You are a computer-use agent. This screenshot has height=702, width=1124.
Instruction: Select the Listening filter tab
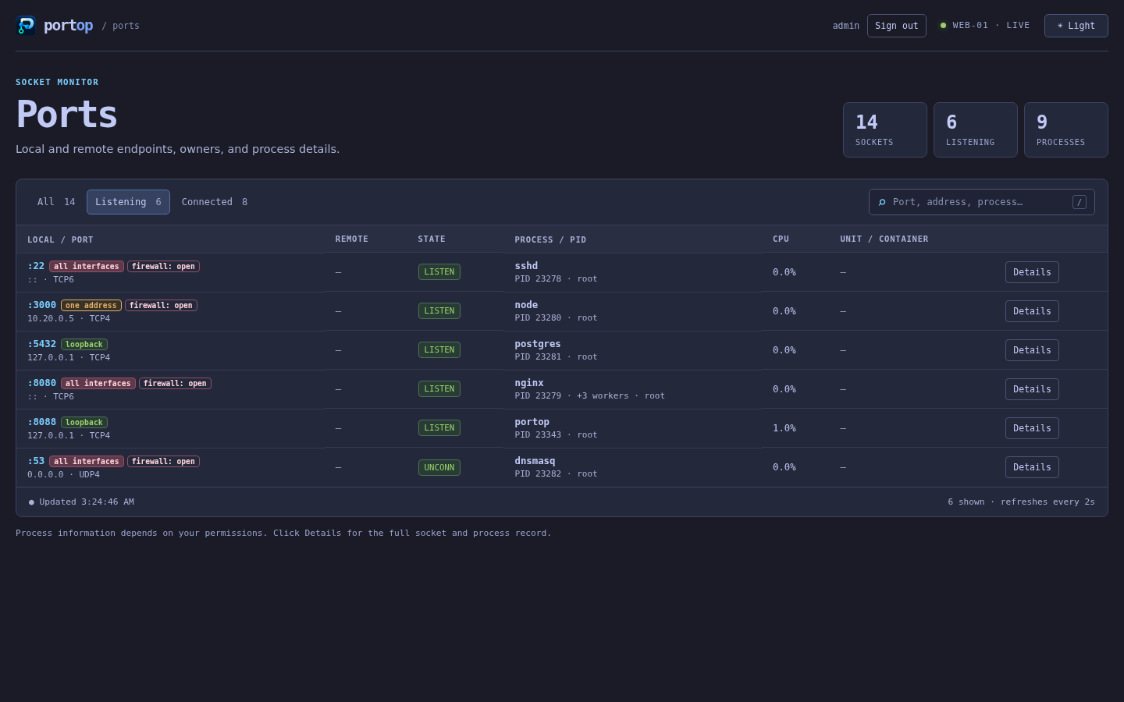pyautogui.click(x=128, y=202)
